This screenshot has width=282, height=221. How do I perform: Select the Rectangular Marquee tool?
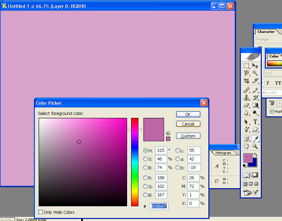coord(246,66)
